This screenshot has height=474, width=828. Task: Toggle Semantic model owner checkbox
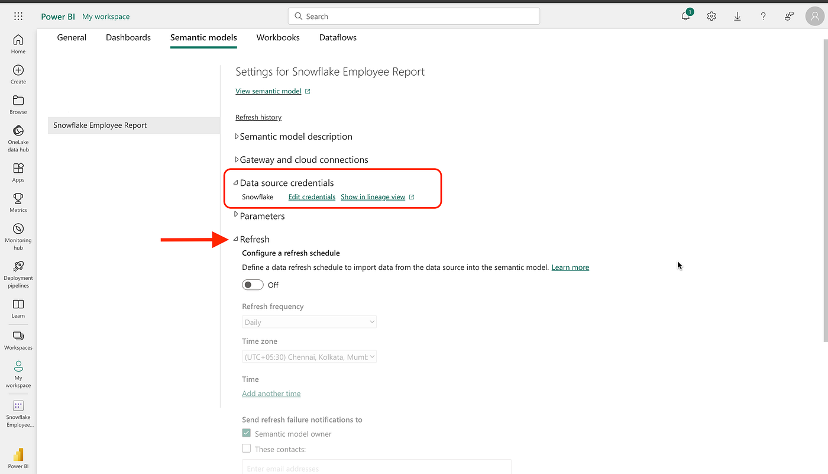coord(247,433)
